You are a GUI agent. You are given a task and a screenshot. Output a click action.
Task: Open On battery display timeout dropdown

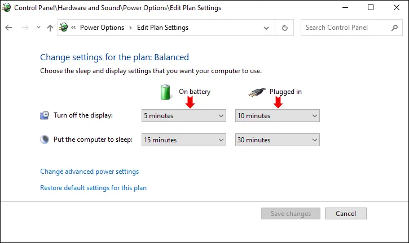tap(184, 116)
